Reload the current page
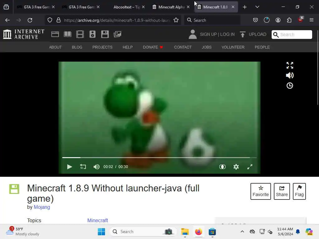This screenshot has height=239, width=319. pos(30,20)
